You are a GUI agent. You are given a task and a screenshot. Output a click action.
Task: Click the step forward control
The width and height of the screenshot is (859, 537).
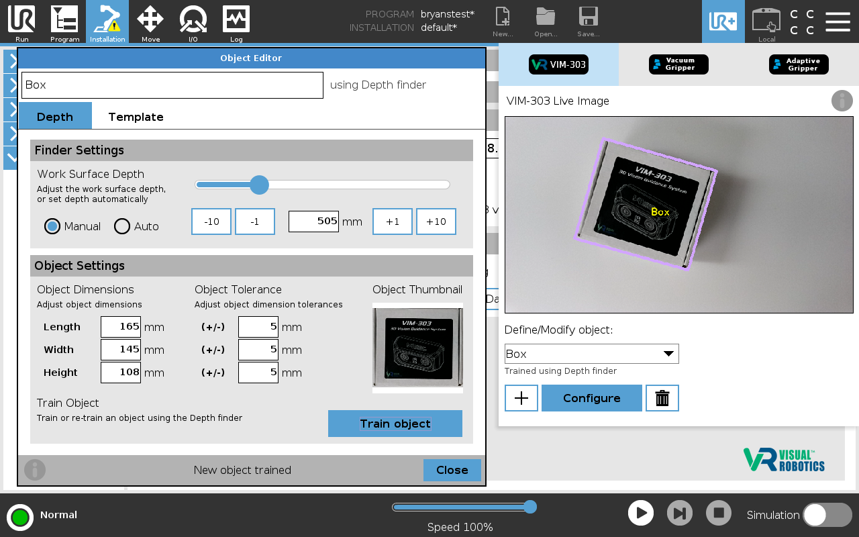(680, 514)
